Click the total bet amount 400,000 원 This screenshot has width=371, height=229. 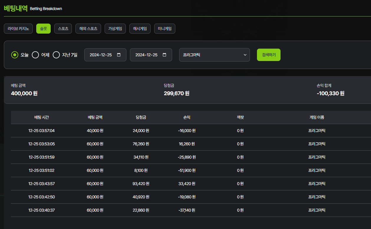click(24, 93)
